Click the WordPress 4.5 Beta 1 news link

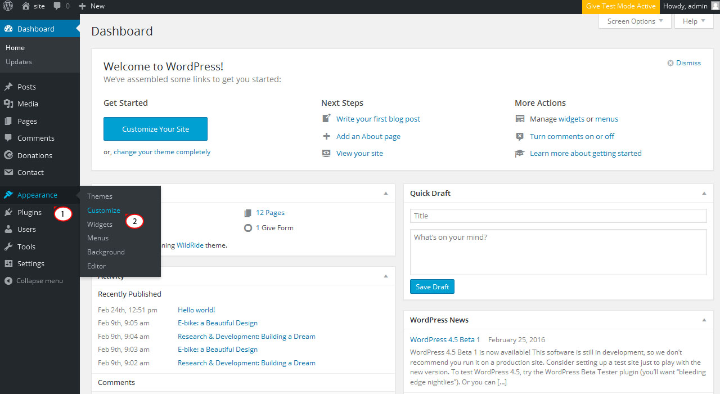pyautogui.click(x=445, y=339)
